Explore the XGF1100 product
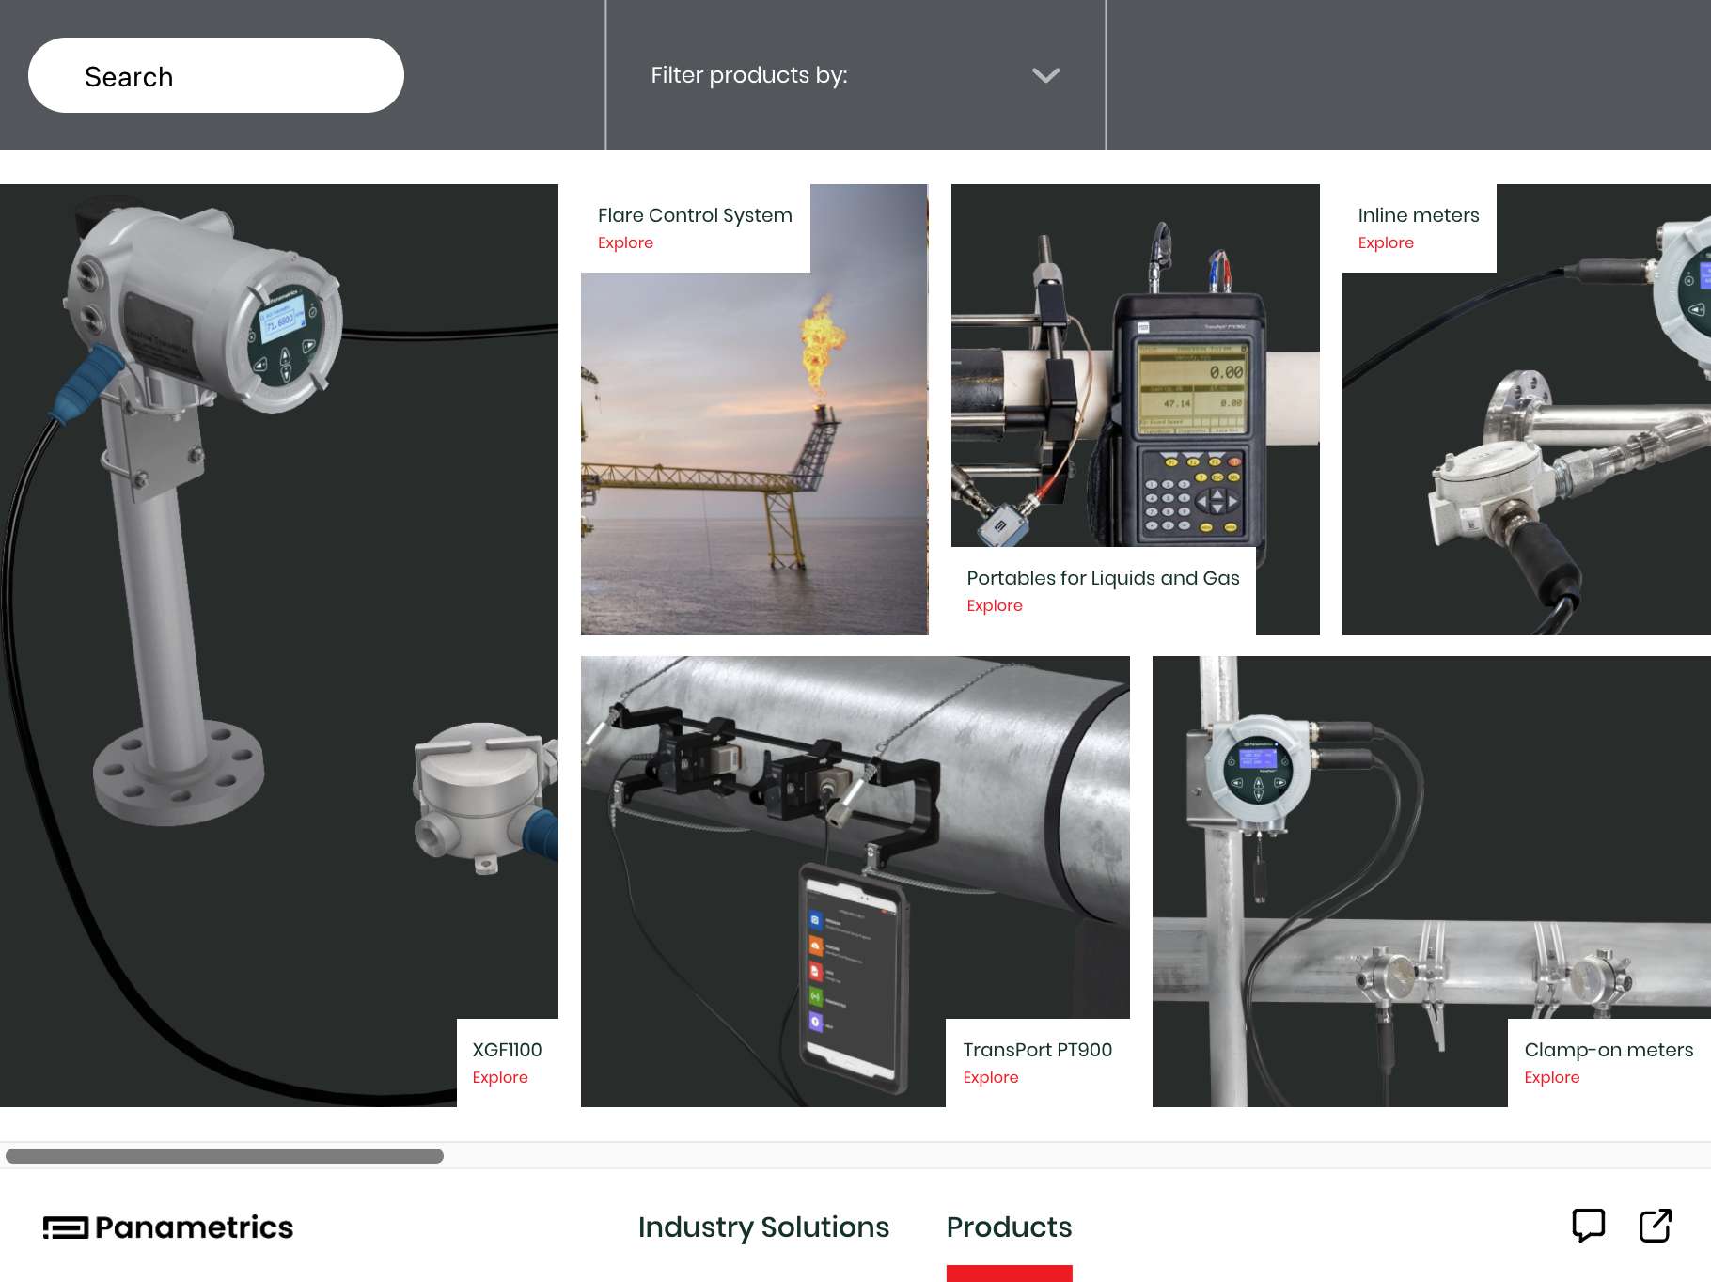 coord(499,1078)
